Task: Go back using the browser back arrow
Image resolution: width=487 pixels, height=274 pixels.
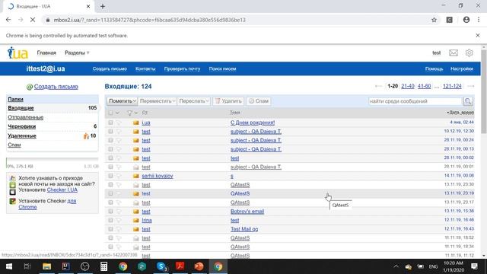Action: [8, 20]
